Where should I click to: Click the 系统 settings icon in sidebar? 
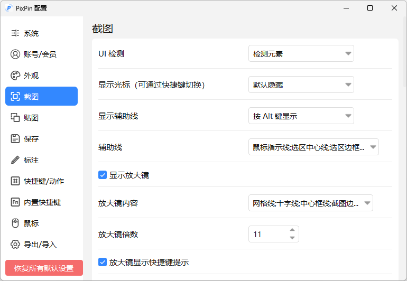[15, 33]
